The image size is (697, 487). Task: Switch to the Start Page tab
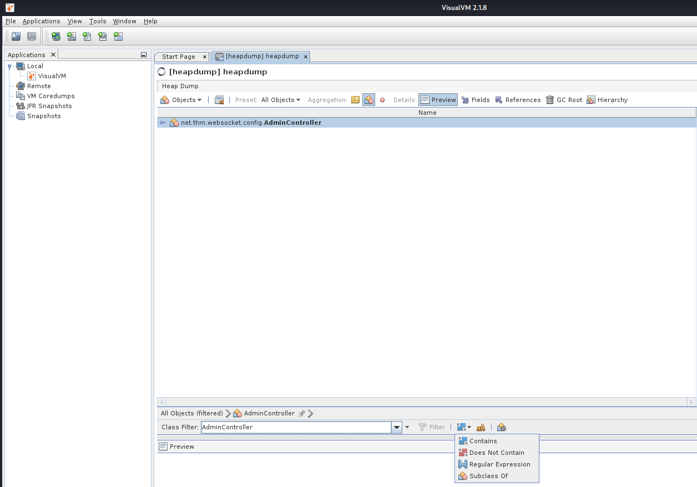(x=178, y=57)
